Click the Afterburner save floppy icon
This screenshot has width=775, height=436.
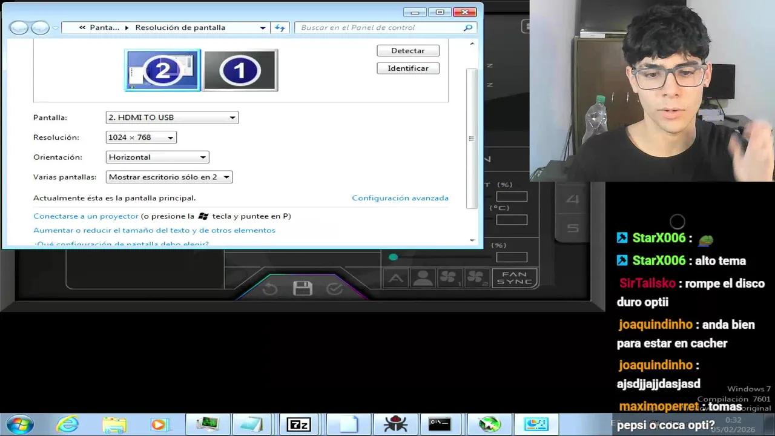click(302, 288)
